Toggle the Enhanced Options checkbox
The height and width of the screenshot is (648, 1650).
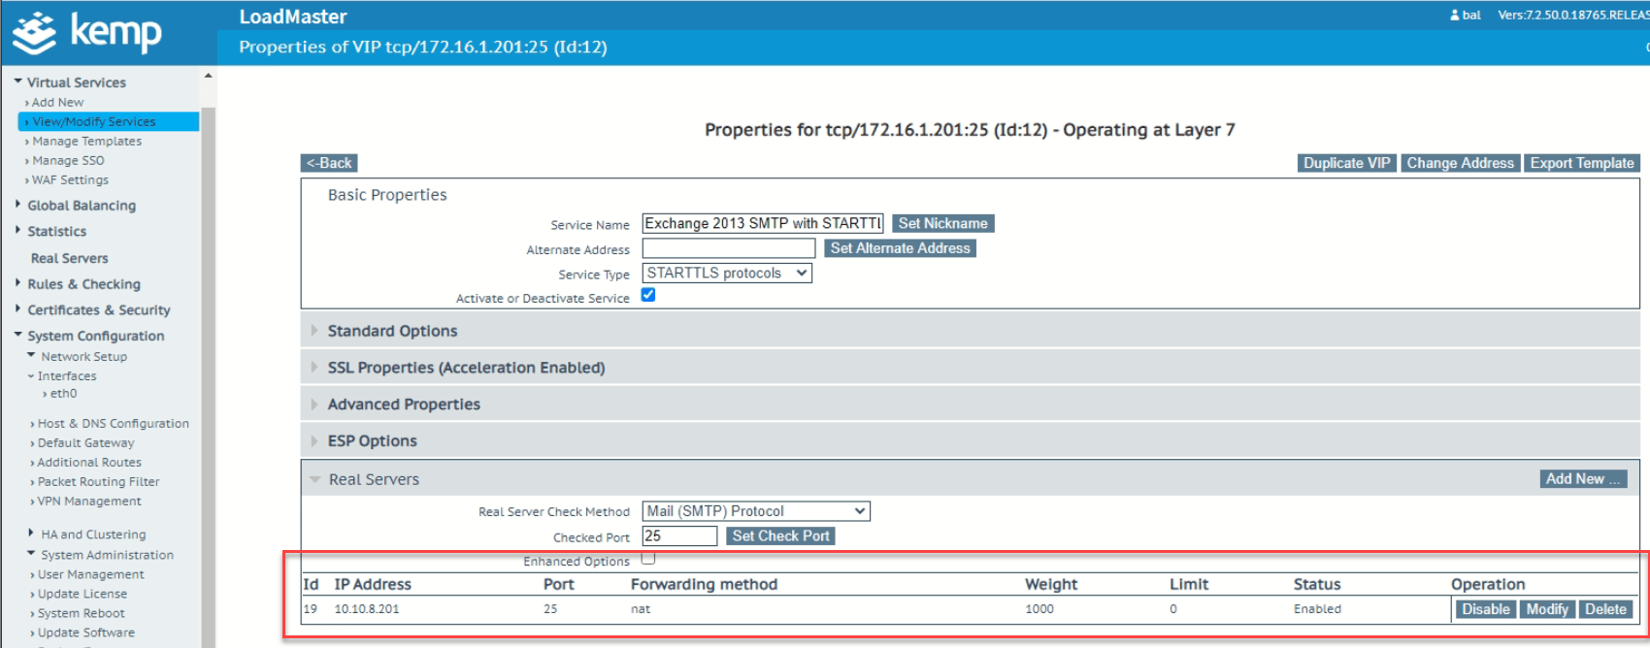point(648,558)
